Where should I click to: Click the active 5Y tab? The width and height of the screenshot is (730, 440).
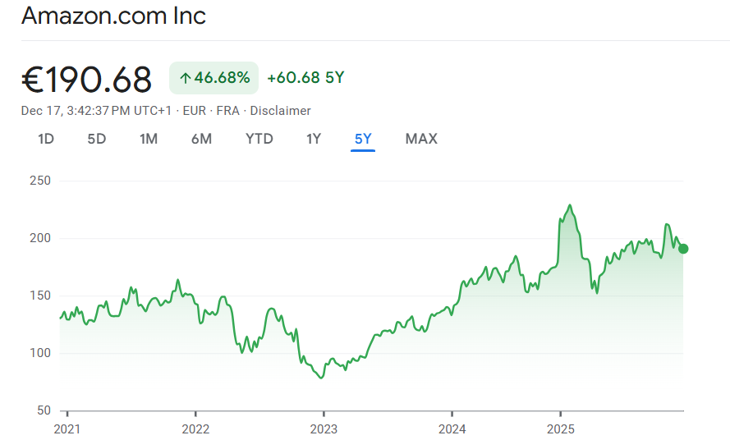click(363, 139)
